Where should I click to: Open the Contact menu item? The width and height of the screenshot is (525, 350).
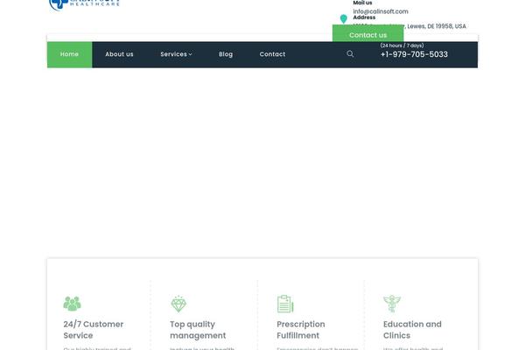coord(272,54)
